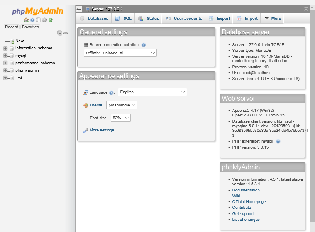315x232 pixels.
Task: Click the Favorites button
Action: point(30,27)
